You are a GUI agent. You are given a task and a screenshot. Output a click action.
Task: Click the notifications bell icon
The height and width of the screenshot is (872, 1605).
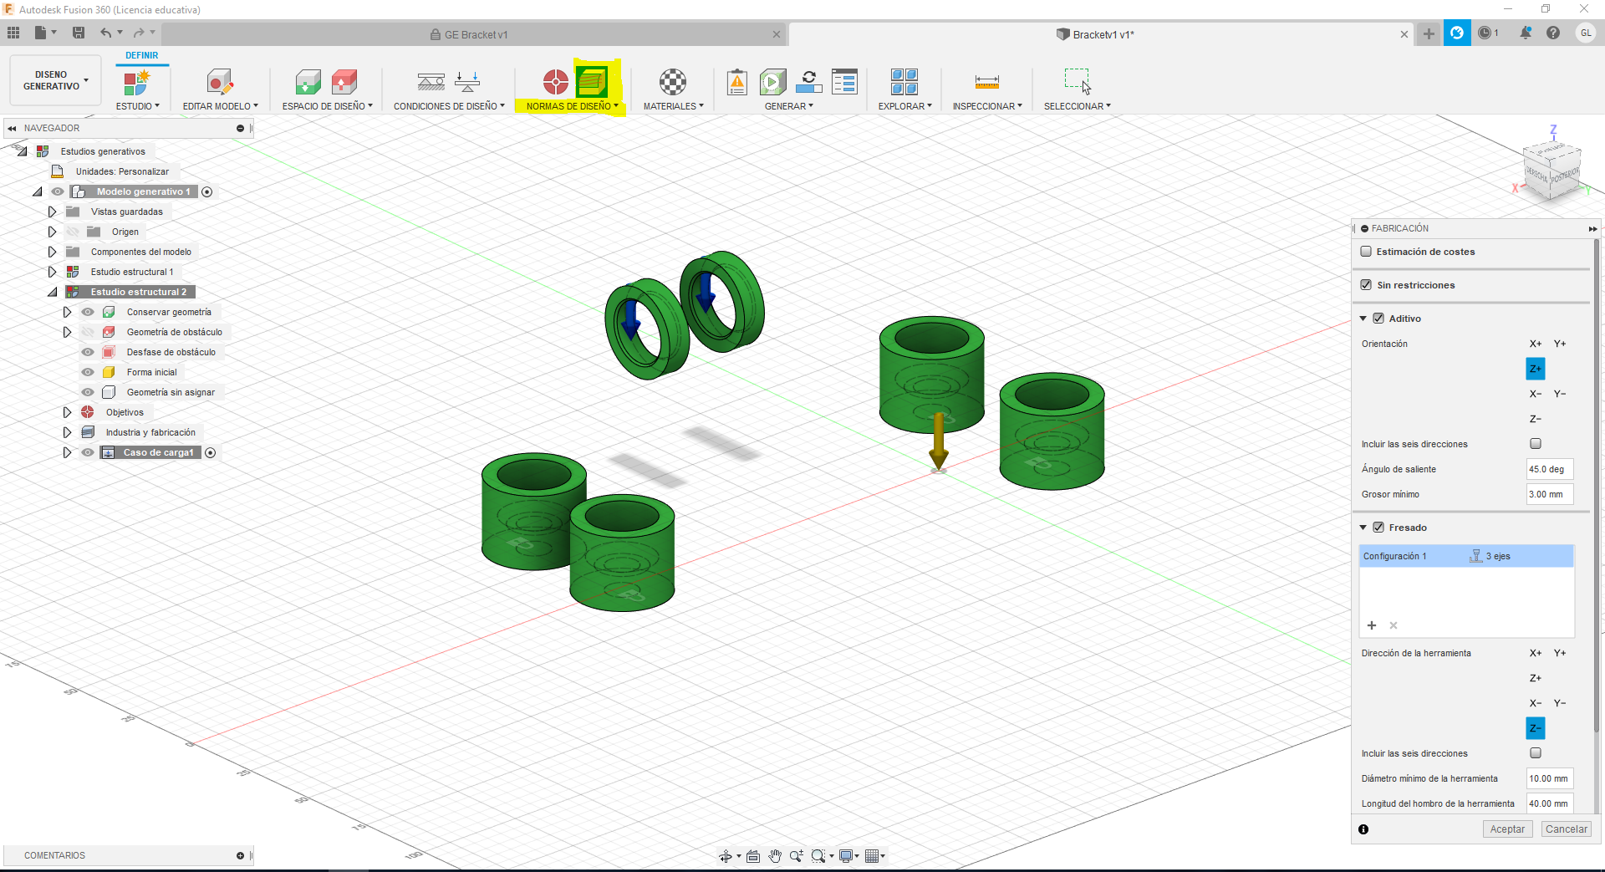(1526, 33)
